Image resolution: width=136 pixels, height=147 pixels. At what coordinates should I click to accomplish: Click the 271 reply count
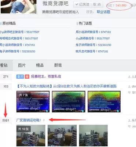6,77
